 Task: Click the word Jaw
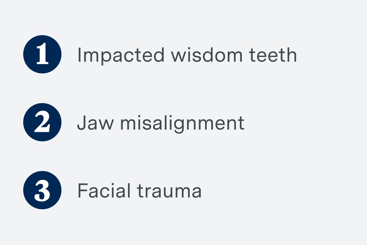tap(95, 123)
